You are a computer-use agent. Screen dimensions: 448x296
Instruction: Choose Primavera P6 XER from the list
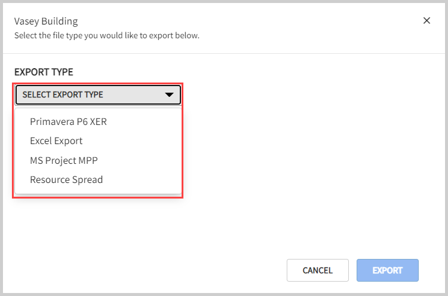click(68, 122)
